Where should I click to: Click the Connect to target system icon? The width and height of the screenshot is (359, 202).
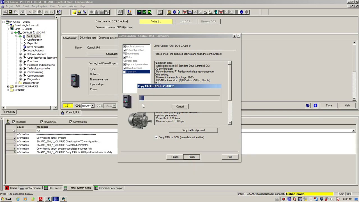point(74,12)
